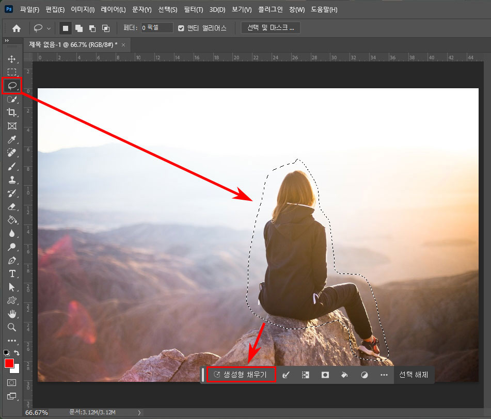Change the screen mode
The width and height of the screenshot is (491, 419).
tap(11, 396)
